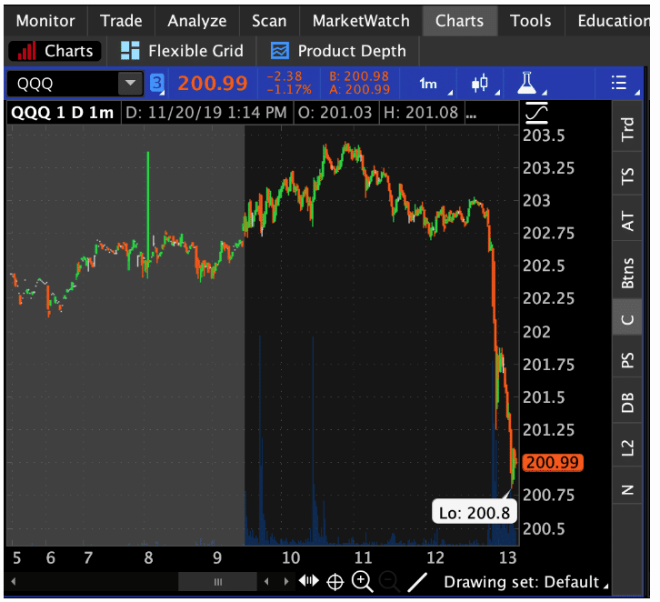This screenshot has height=602, width=660.
Task: Click the dimmed zoom out magnifier icon
Action: [390, 582]
